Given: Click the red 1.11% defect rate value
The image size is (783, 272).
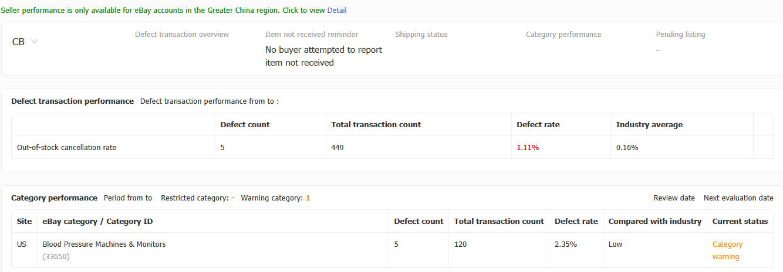Looking at the screenshot, I should pos(528,148).
